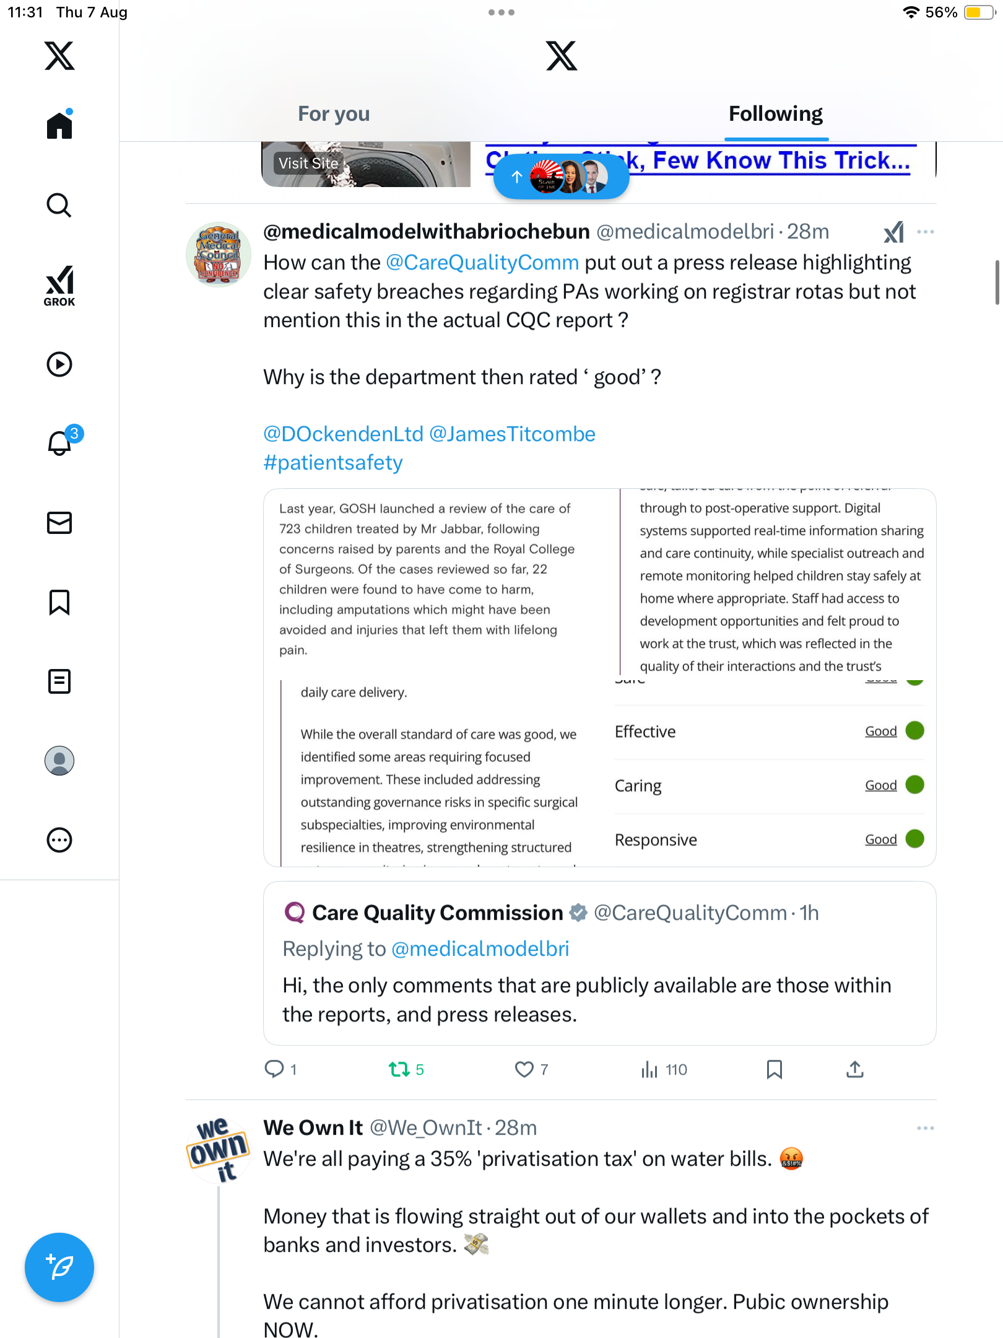The width and height of the screenshot is (1003, 1338).
Task: Open Grok from the sidebar
Action: pos(59,286)
